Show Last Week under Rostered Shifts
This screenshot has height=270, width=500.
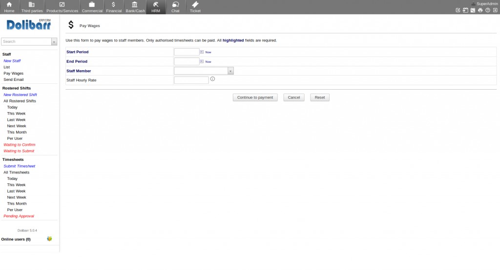click(16, 120)
